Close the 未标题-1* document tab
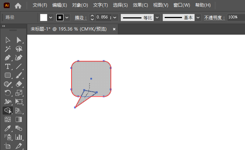245x150 pixels. click(x=114, y=29)
